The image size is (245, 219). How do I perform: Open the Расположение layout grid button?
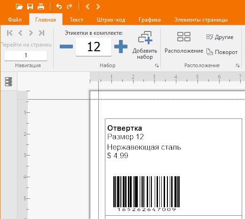tap(184, 43)
